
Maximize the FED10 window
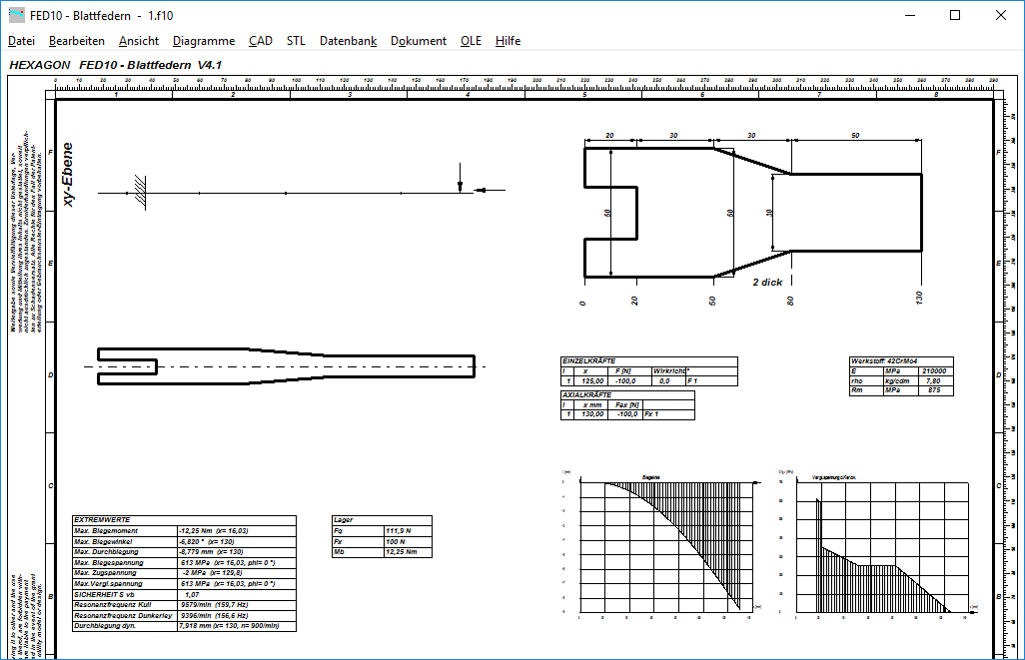point(955,15)
